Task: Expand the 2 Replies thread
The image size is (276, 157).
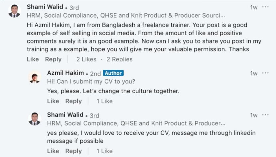Action: [119, 59]
